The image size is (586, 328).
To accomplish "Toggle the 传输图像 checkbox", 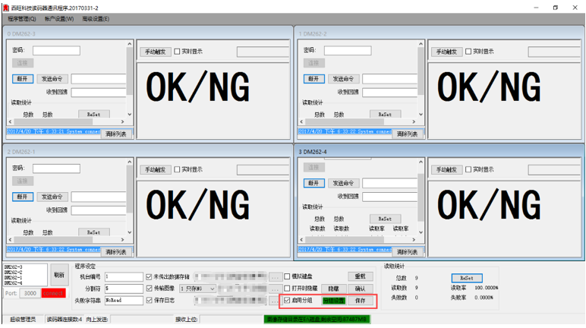I will coord(149,289).
